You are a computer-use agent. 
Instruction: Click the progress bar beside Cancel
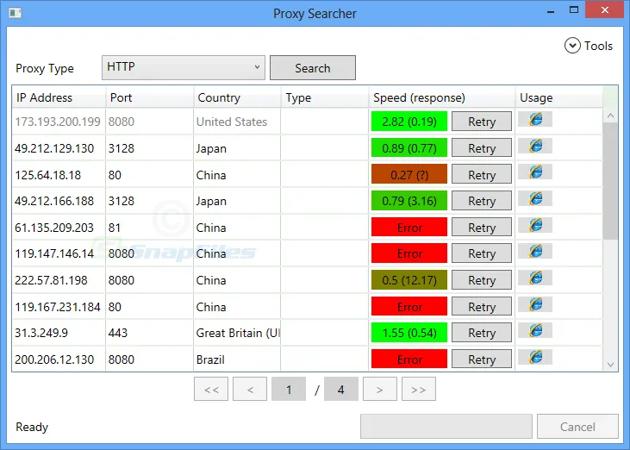[x=446, y=427]
